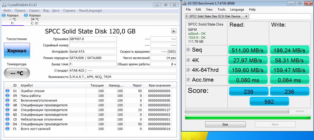The width and height of the screenshot is (314, 140).
Task: Click the status orb for attribute AD
Action: click(8, 114)
